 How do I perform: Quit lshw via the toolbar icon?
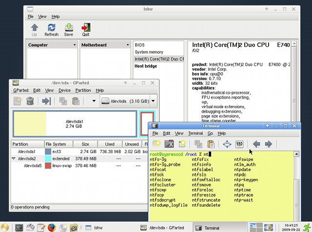86,30
